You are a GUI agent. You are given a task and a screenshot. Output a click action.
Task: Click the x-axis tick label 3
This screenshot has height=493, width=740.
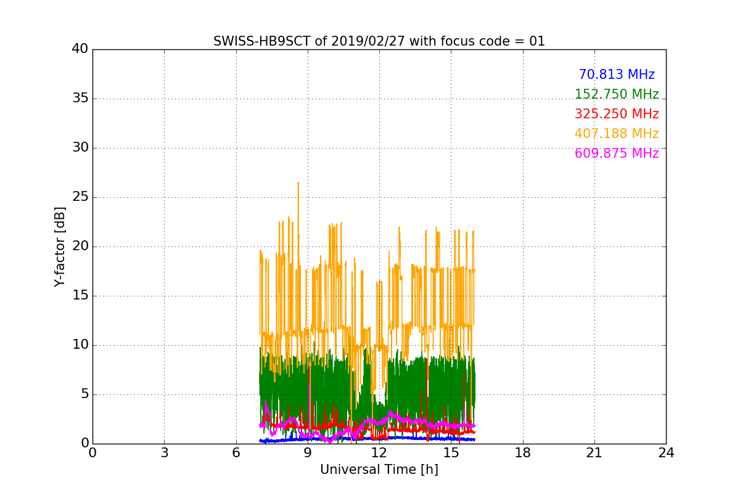point(164,452)
